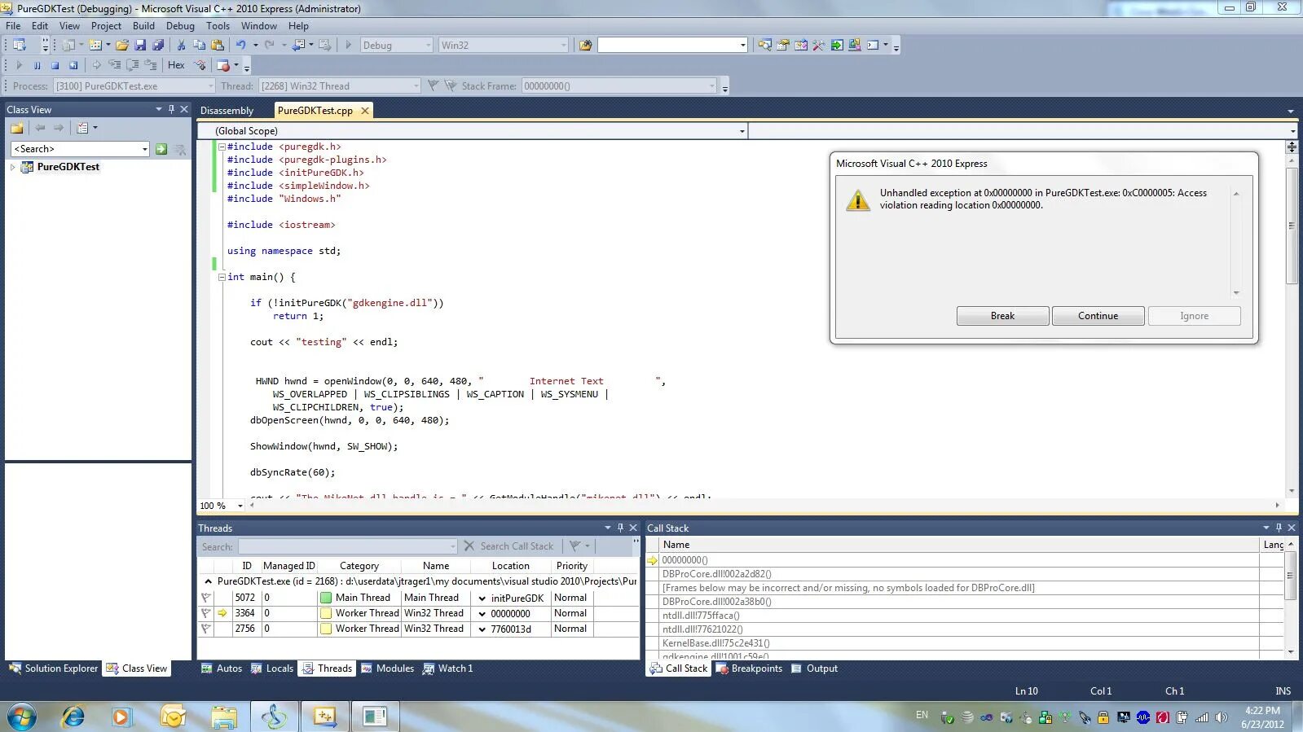Undo the last edit

tap(240, 46)
